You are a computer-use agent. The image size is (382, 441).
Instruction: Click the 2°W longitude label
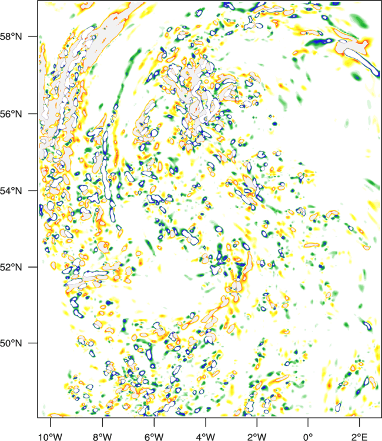(x=257, y=437)
